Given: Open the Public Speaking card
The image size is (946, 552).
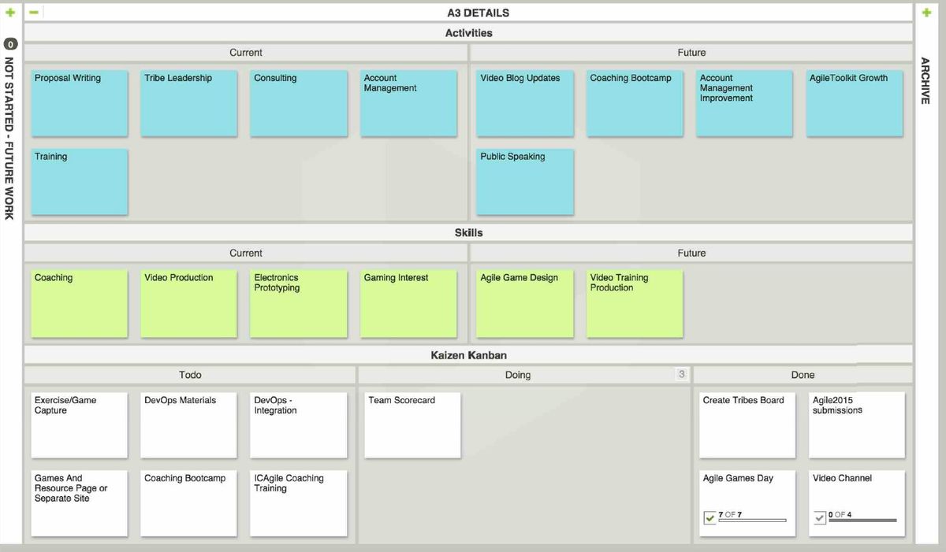Looking at the screenshot, I should pyautogui.click(x=525, y=181).
